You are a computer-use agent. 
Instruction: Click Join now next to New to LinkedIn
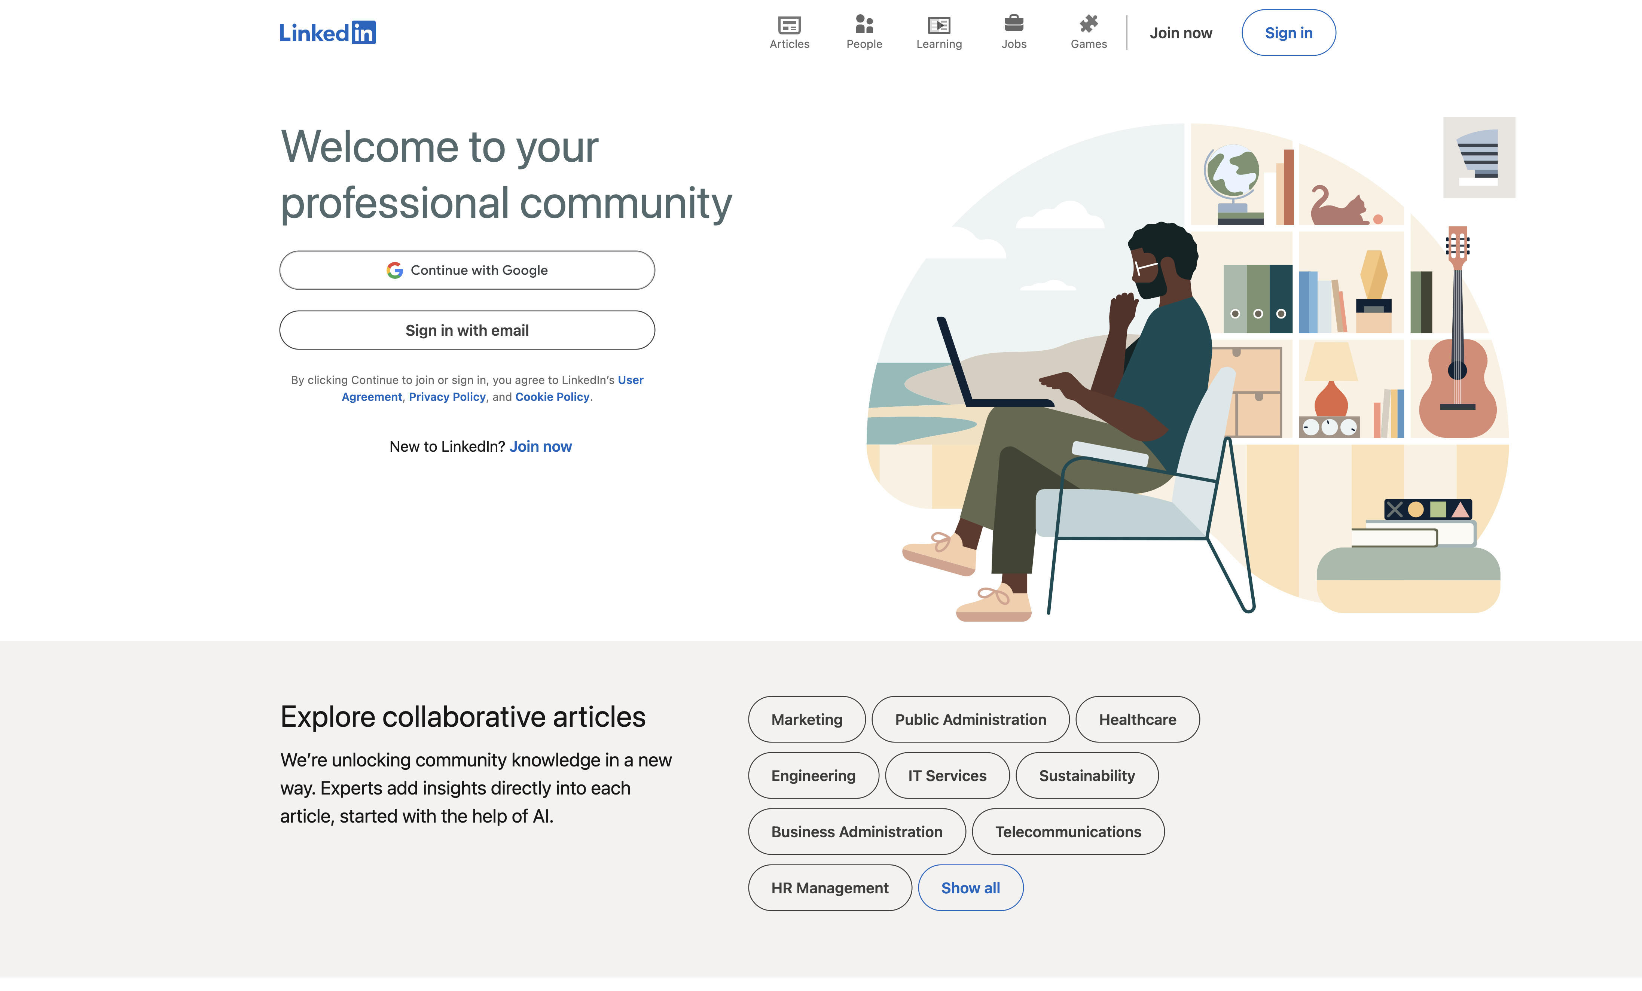tap(540, 446)
